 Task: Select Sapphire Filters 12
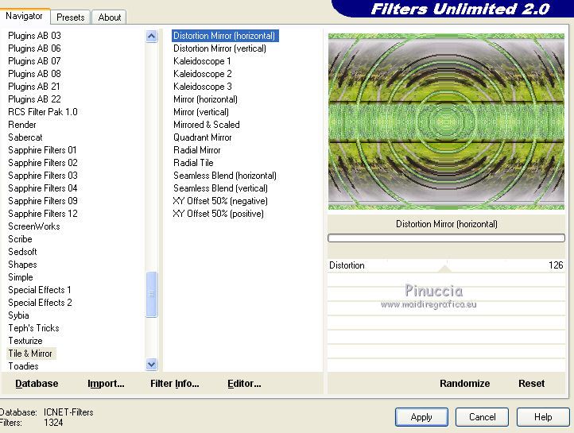[43, 214]
